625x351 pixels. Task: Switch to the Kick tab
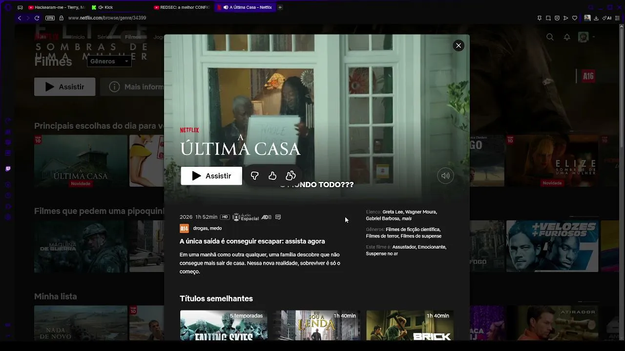pyautogui.click(x=119, y=7)
